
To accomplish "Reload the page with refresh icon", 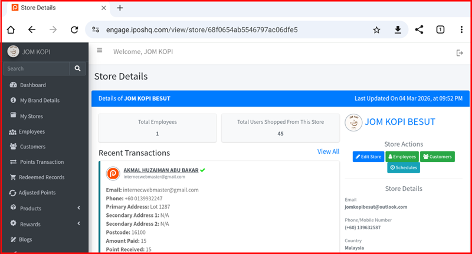I will (x=74, y=29).
